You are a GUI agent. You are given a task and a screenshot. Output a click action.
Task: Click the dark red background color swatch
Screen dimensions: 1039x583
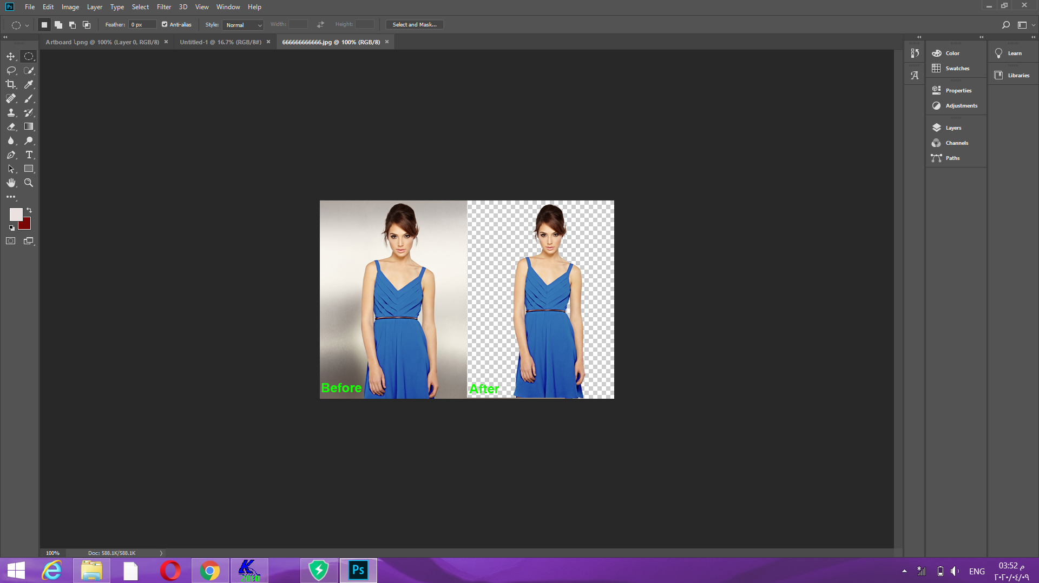(24, 223)
